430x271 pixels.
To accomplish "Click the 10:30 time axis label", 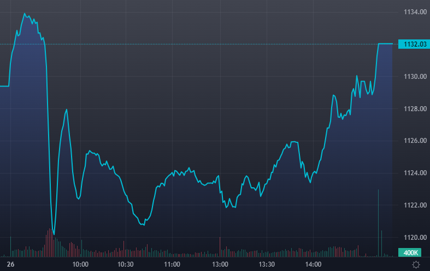I will [126, 264].
